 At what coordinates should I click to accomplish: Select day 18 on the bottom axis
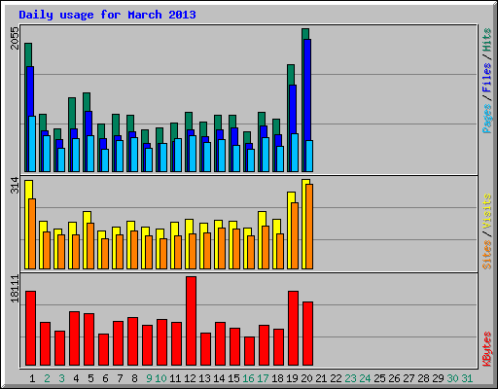click(x=277, y=378)
